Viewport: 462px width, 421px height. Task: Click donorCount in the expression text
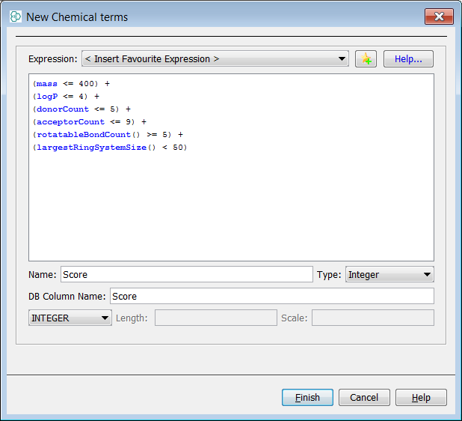tap(62, 109)
